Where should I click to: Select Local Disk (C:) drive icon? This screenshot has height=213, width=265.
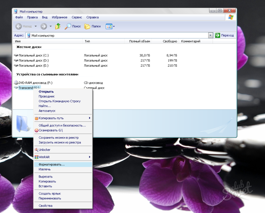point(16,55)
